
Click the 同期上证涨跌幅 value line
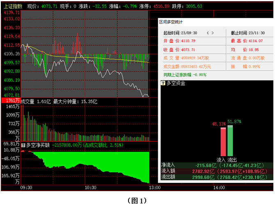pyautogui.click(x=185, y=75)
